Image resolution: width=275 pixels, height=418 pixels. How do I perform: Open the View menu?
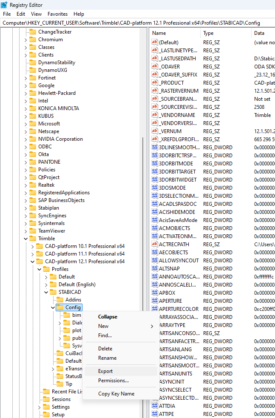coord(36,14)
